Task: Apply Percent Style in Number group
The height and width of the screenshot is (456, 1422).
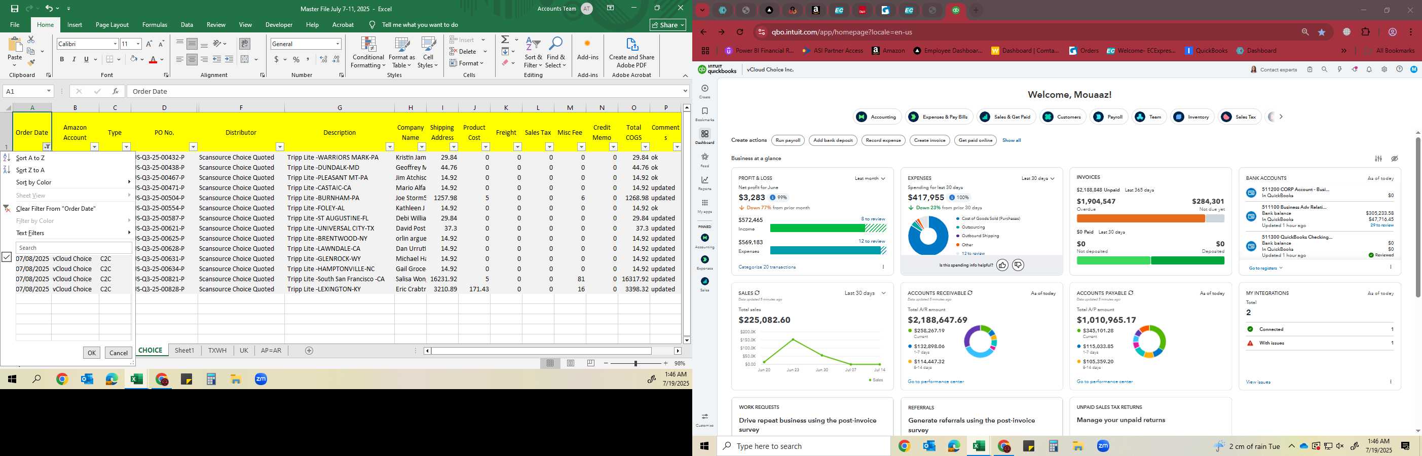Action: click(x=296, y=60)
